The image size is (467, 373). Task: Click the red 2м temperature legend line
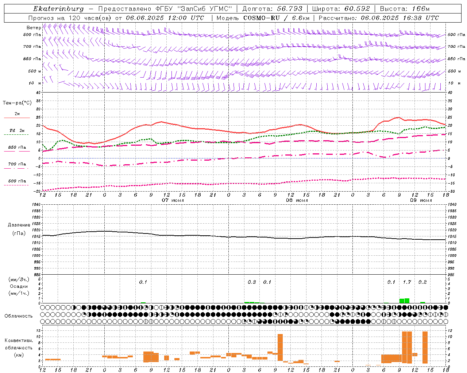17,118
